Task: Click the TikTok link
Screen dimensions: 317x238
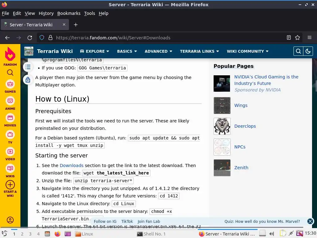Action: point(127,221)
